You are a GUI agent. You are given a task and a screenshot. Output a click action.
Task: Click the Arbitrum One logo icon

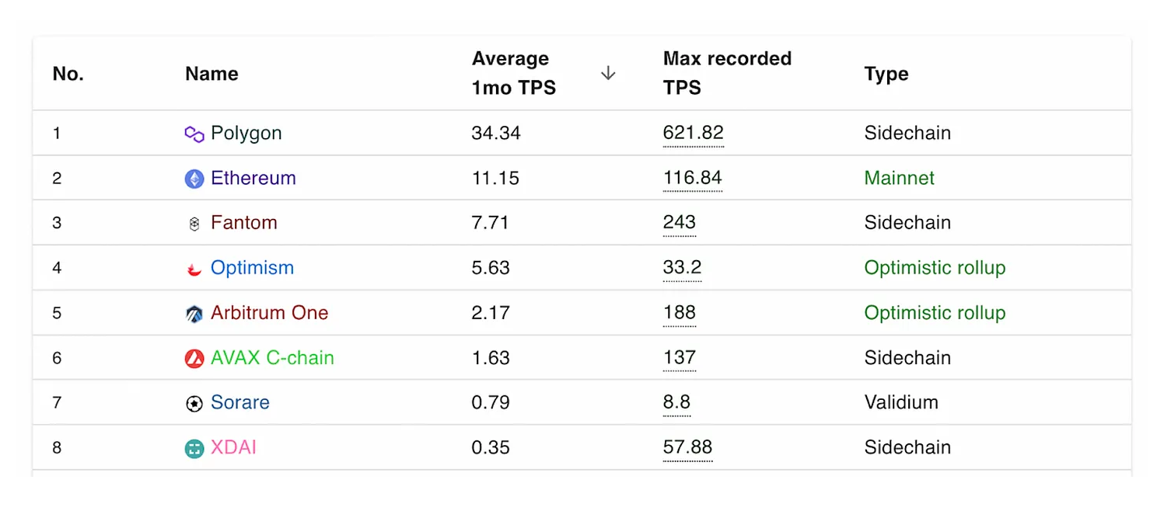coord(194,314)
